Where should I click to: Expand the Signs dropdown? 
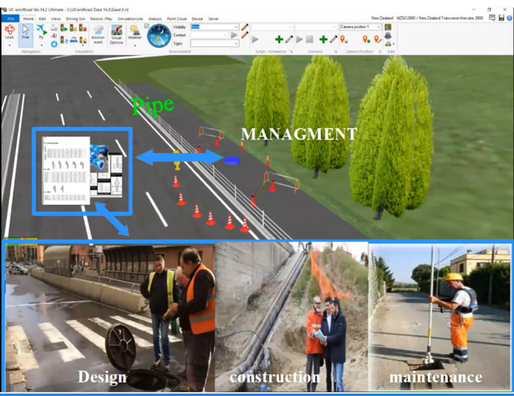click(235, 43)
